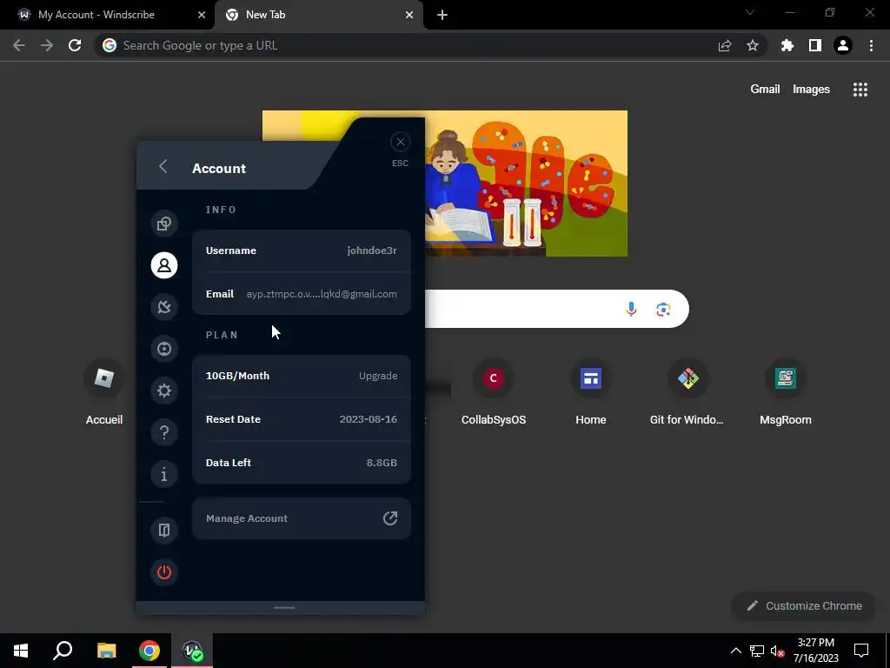Image resolution: width=890 pixels, height=668 pixels.
Task: Toggle Chrome side panel icon
Action: (x=815, y=45)
